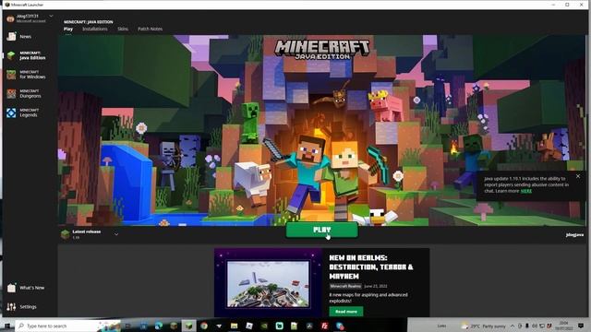Follow the HERE link in notification
The width and height of the screenshot is (591, 332).
point(526,191)
